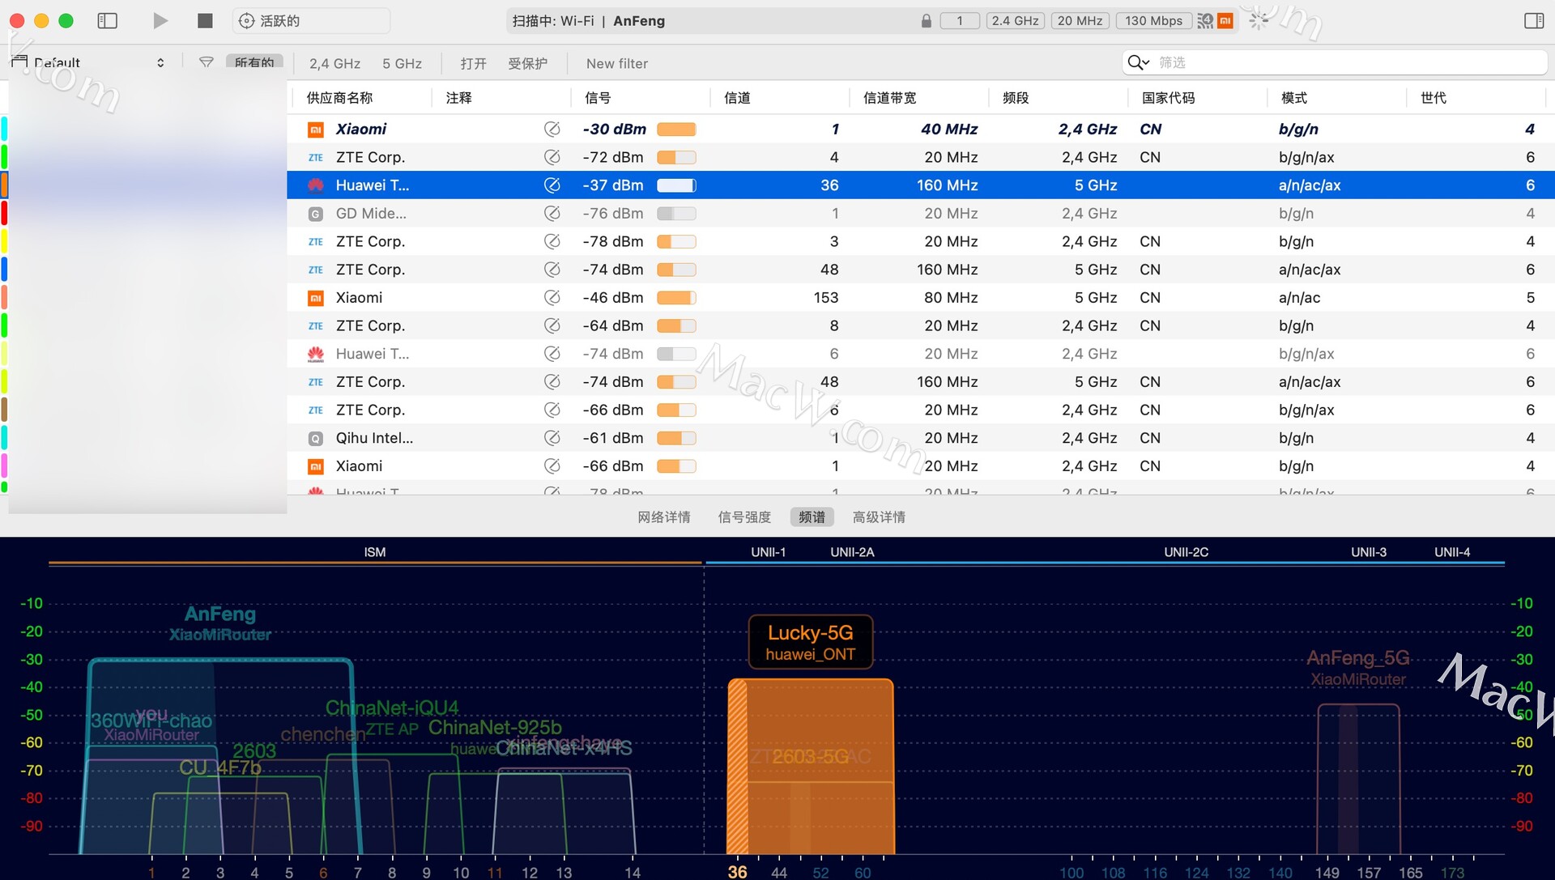The image size is (1555, 880).
Task: Select the 受保护 filter
Action: point(527,63)
